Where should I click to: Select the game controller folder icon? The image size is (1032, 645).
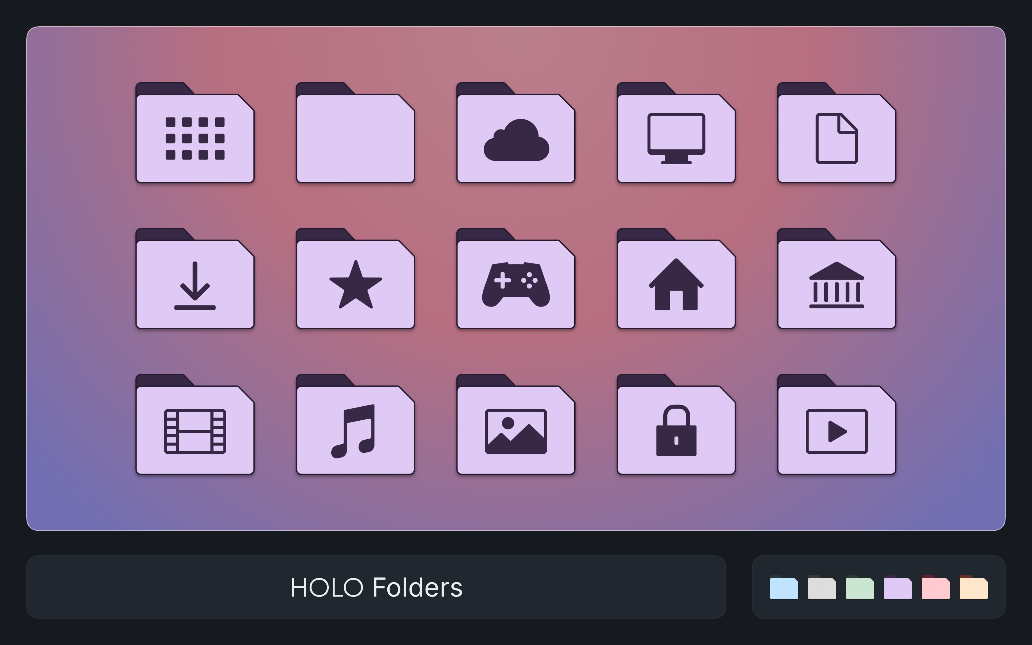point(516,279)
